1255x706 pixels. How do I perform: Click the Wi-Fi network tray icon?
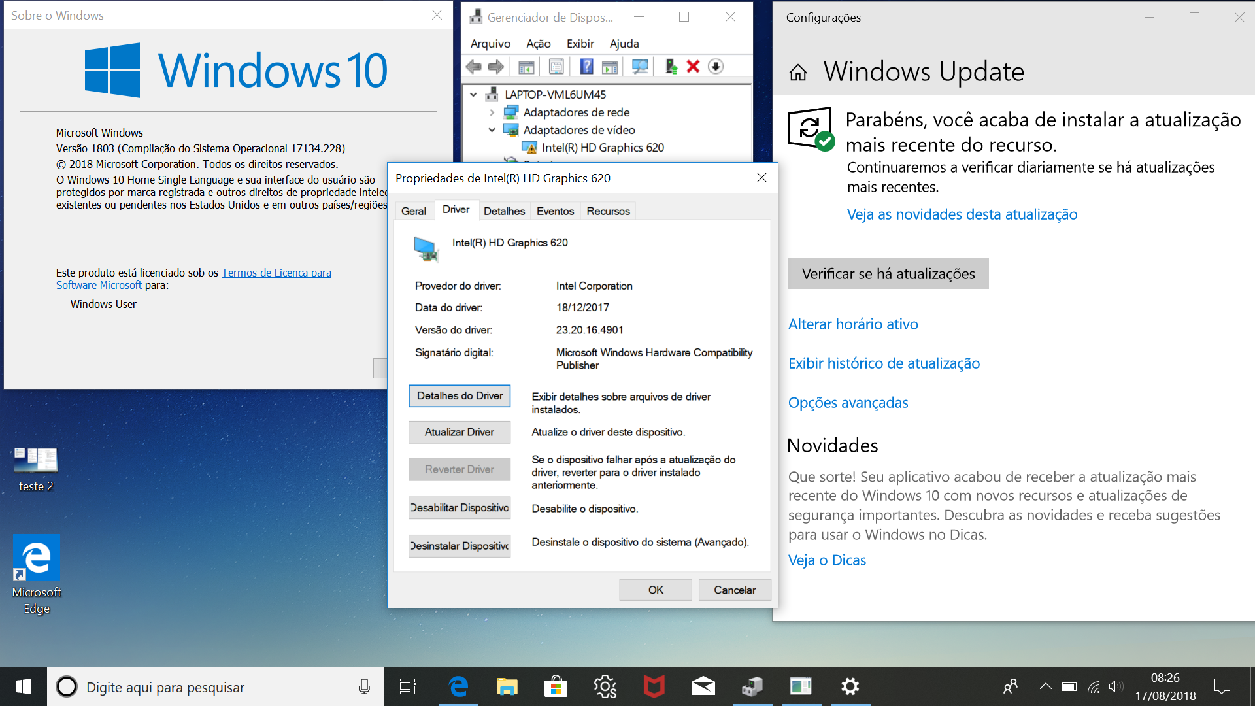click(1093, 686)
